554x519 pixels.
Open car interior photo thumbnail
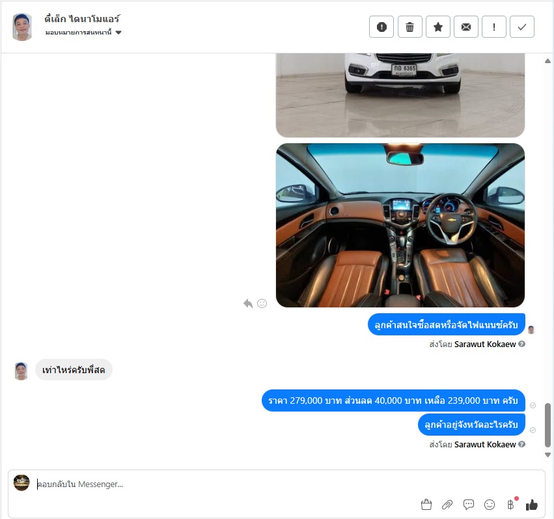(400, 225)
